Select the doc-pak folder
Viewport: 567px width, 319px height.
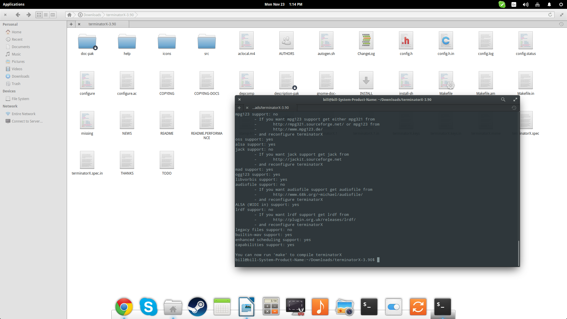point(87,44)
